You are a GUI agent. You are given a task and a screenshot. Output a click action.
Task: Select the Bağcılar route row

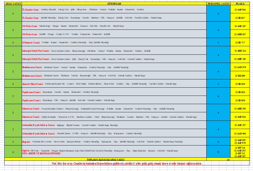114,141
